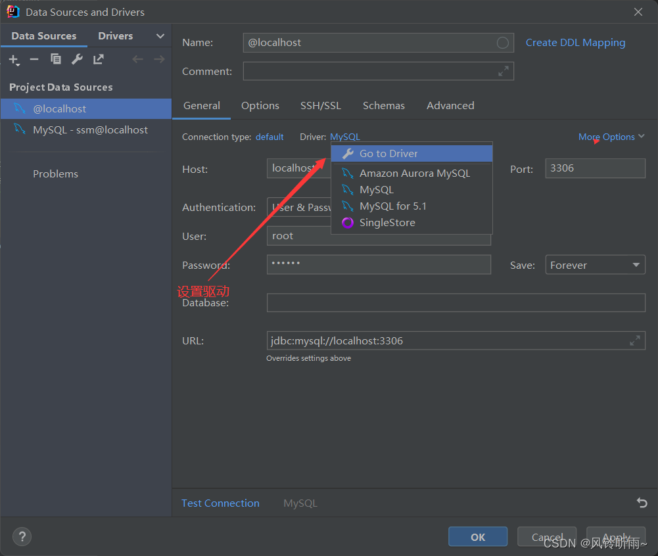Screen dimensions: 658x556
Task: Expand the tabs overflow chevron beside Drivers
Action: click(160, 36)
